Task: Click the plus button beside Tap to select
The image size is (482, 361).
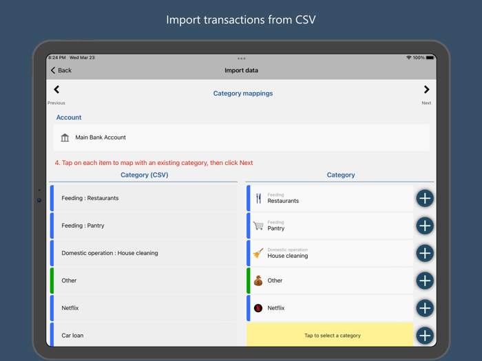Action: coord(425,336)
